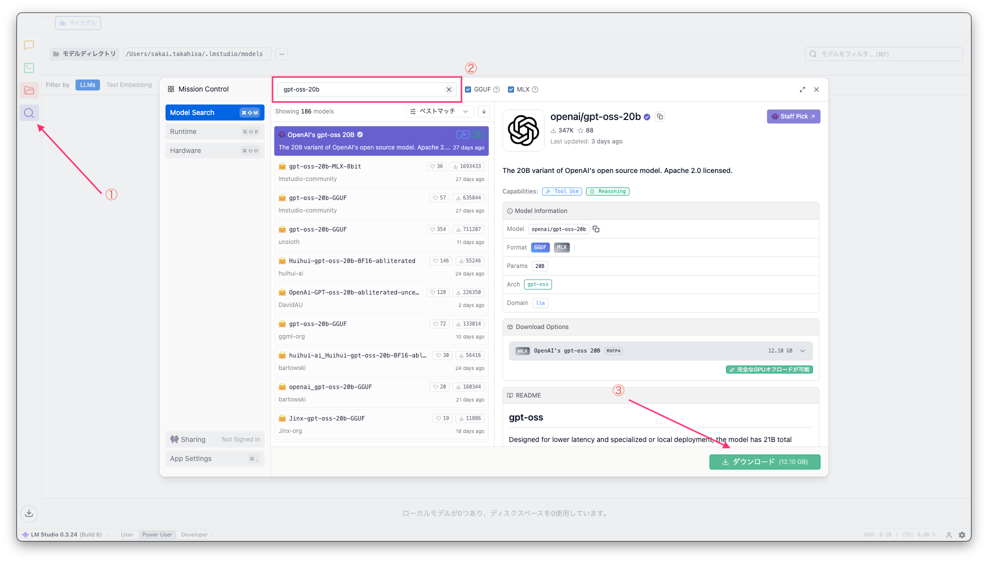Collapse the README section
988x562 pixels.
tap(661, 395)
